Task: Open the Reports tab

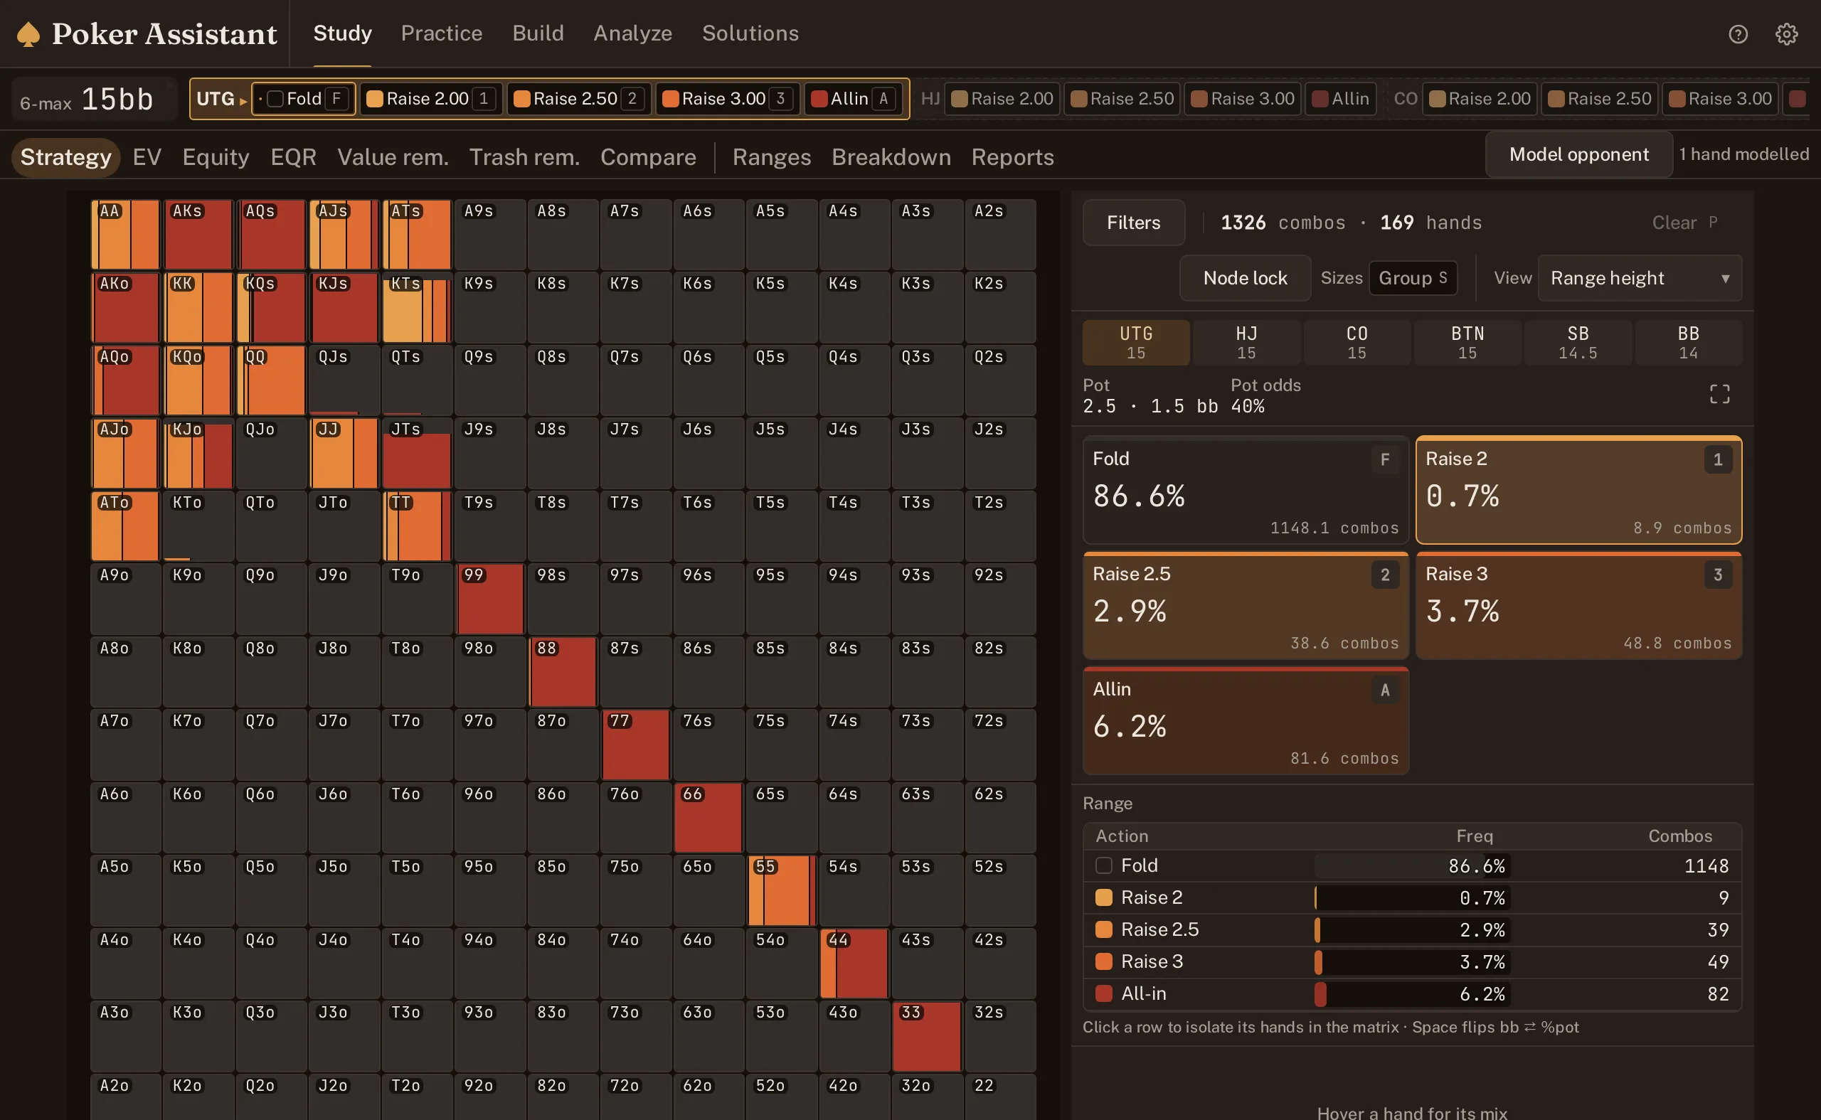Action: (1012, 157)
